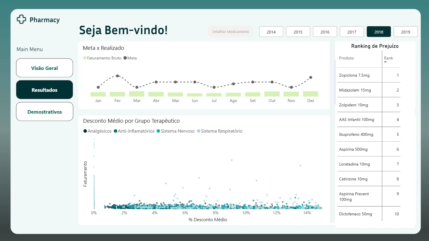This screenshot has height=241, width=429.
Task: Click the December Faturamento Bruto bar
Action: click(x=311, y=94)
